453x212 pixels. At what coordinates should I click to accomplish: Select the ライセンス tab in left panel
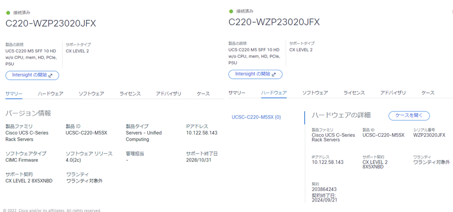click(130, 94)
